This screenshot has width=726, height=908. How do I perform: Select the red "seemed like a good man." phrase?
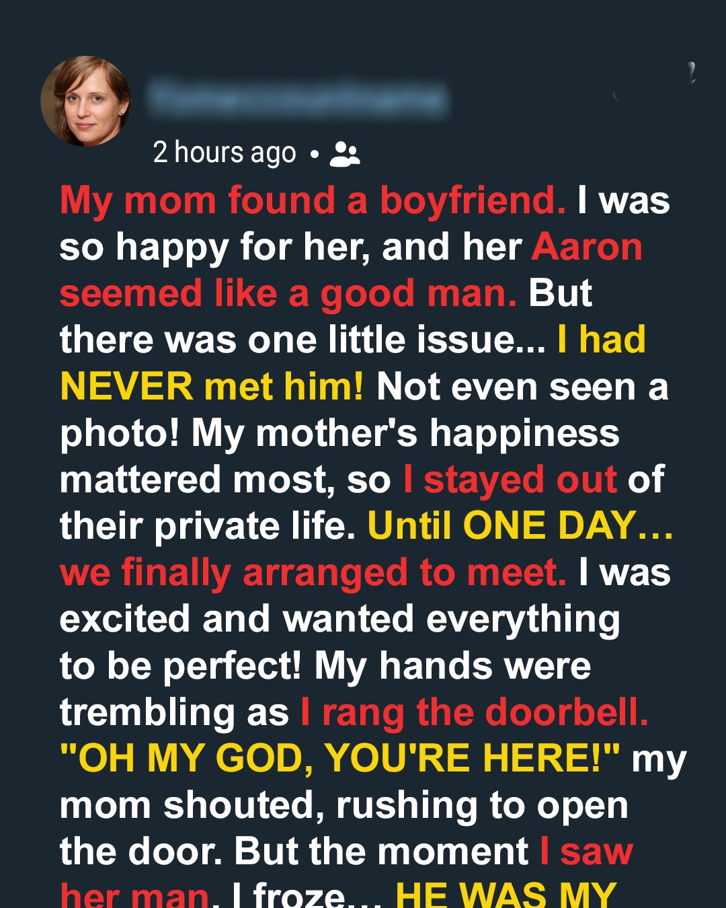click(288, 294)
